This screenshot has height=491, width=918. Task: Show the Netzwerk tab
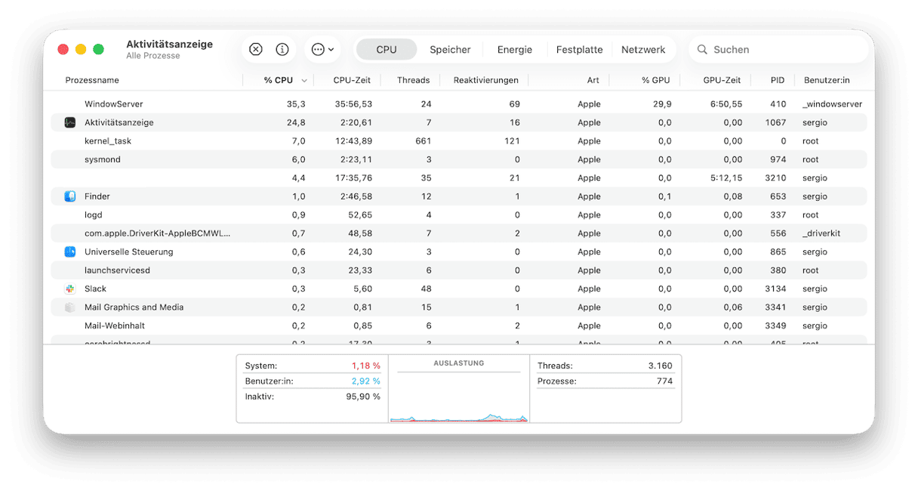point(643,50)
